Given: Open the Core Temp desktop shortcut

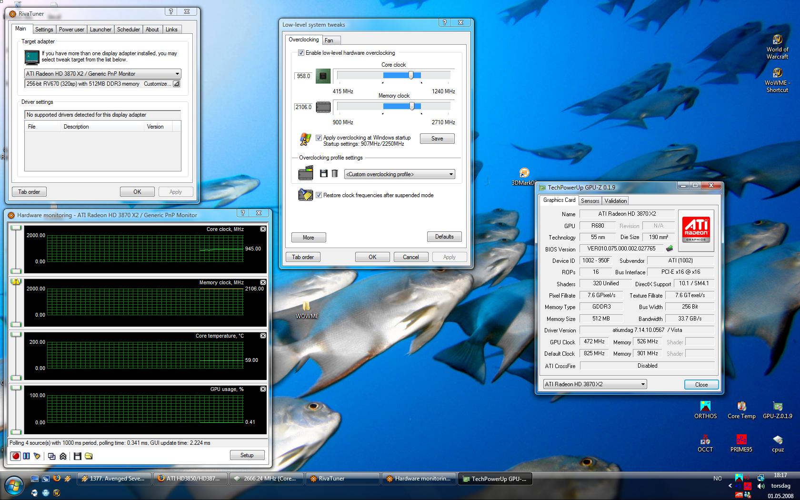Looking at the screenshot, I should (741, 410).
